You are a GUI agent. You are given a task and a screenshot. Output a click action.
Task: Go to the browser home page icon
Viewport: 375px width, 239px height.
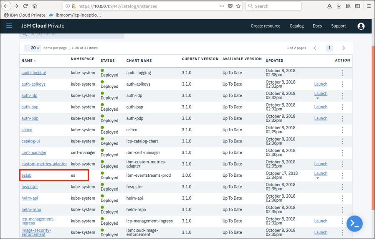coord(35,6)
